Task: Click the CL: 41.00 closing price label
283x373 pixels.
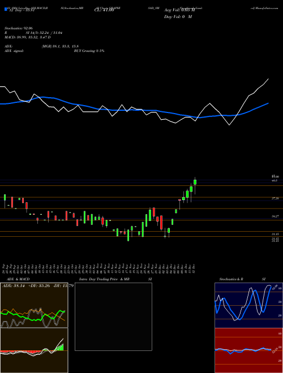Action: point(104,11)
